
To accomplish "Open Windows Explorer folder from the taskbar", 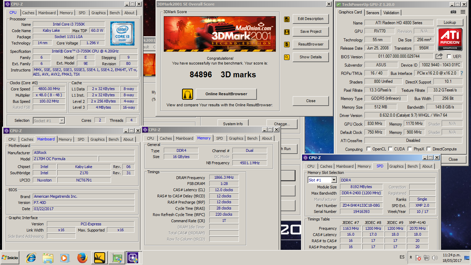I will (x=48, y=258).
